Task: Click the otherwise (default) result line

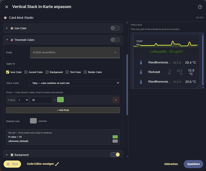Action: click(x=19, y=141)
